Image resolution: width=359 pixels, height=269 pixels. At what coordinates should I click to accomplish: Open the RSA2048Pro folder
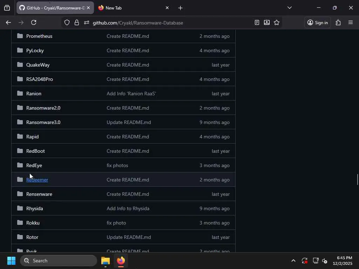coord(40,79)
